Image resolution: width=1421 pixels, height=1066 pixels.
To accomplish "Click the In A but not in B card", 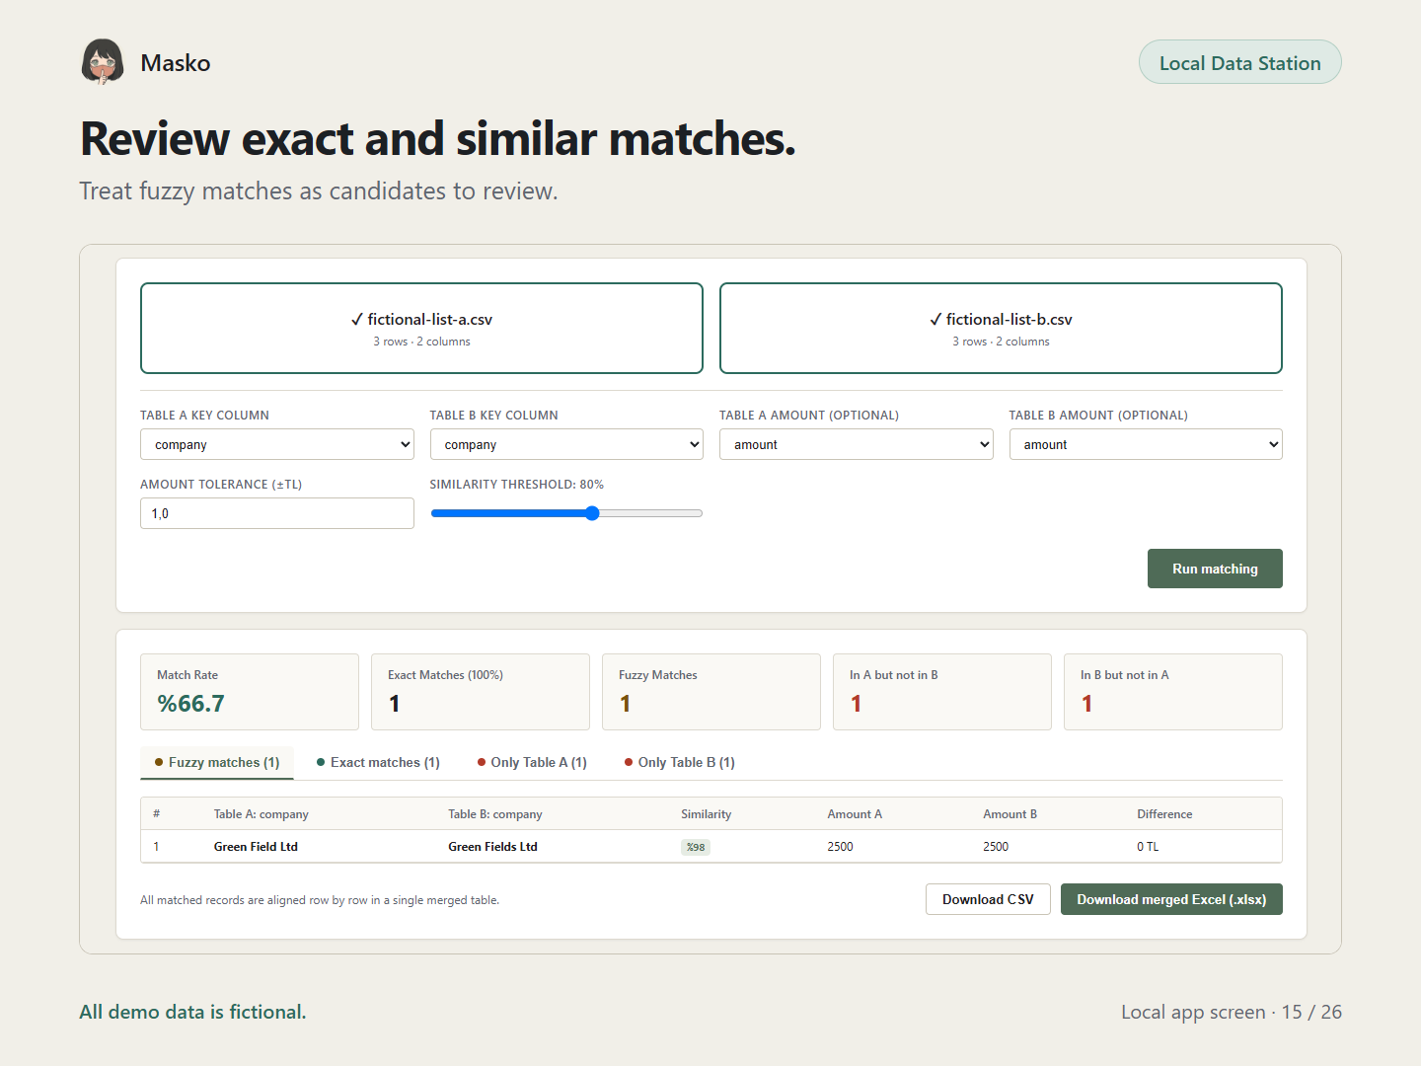I will (x=942, y=692).
